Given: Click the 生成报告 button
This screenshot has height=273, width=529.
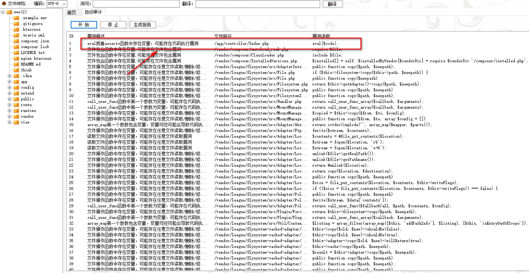Looking at the screenshot, I should [x=142, y=25].
